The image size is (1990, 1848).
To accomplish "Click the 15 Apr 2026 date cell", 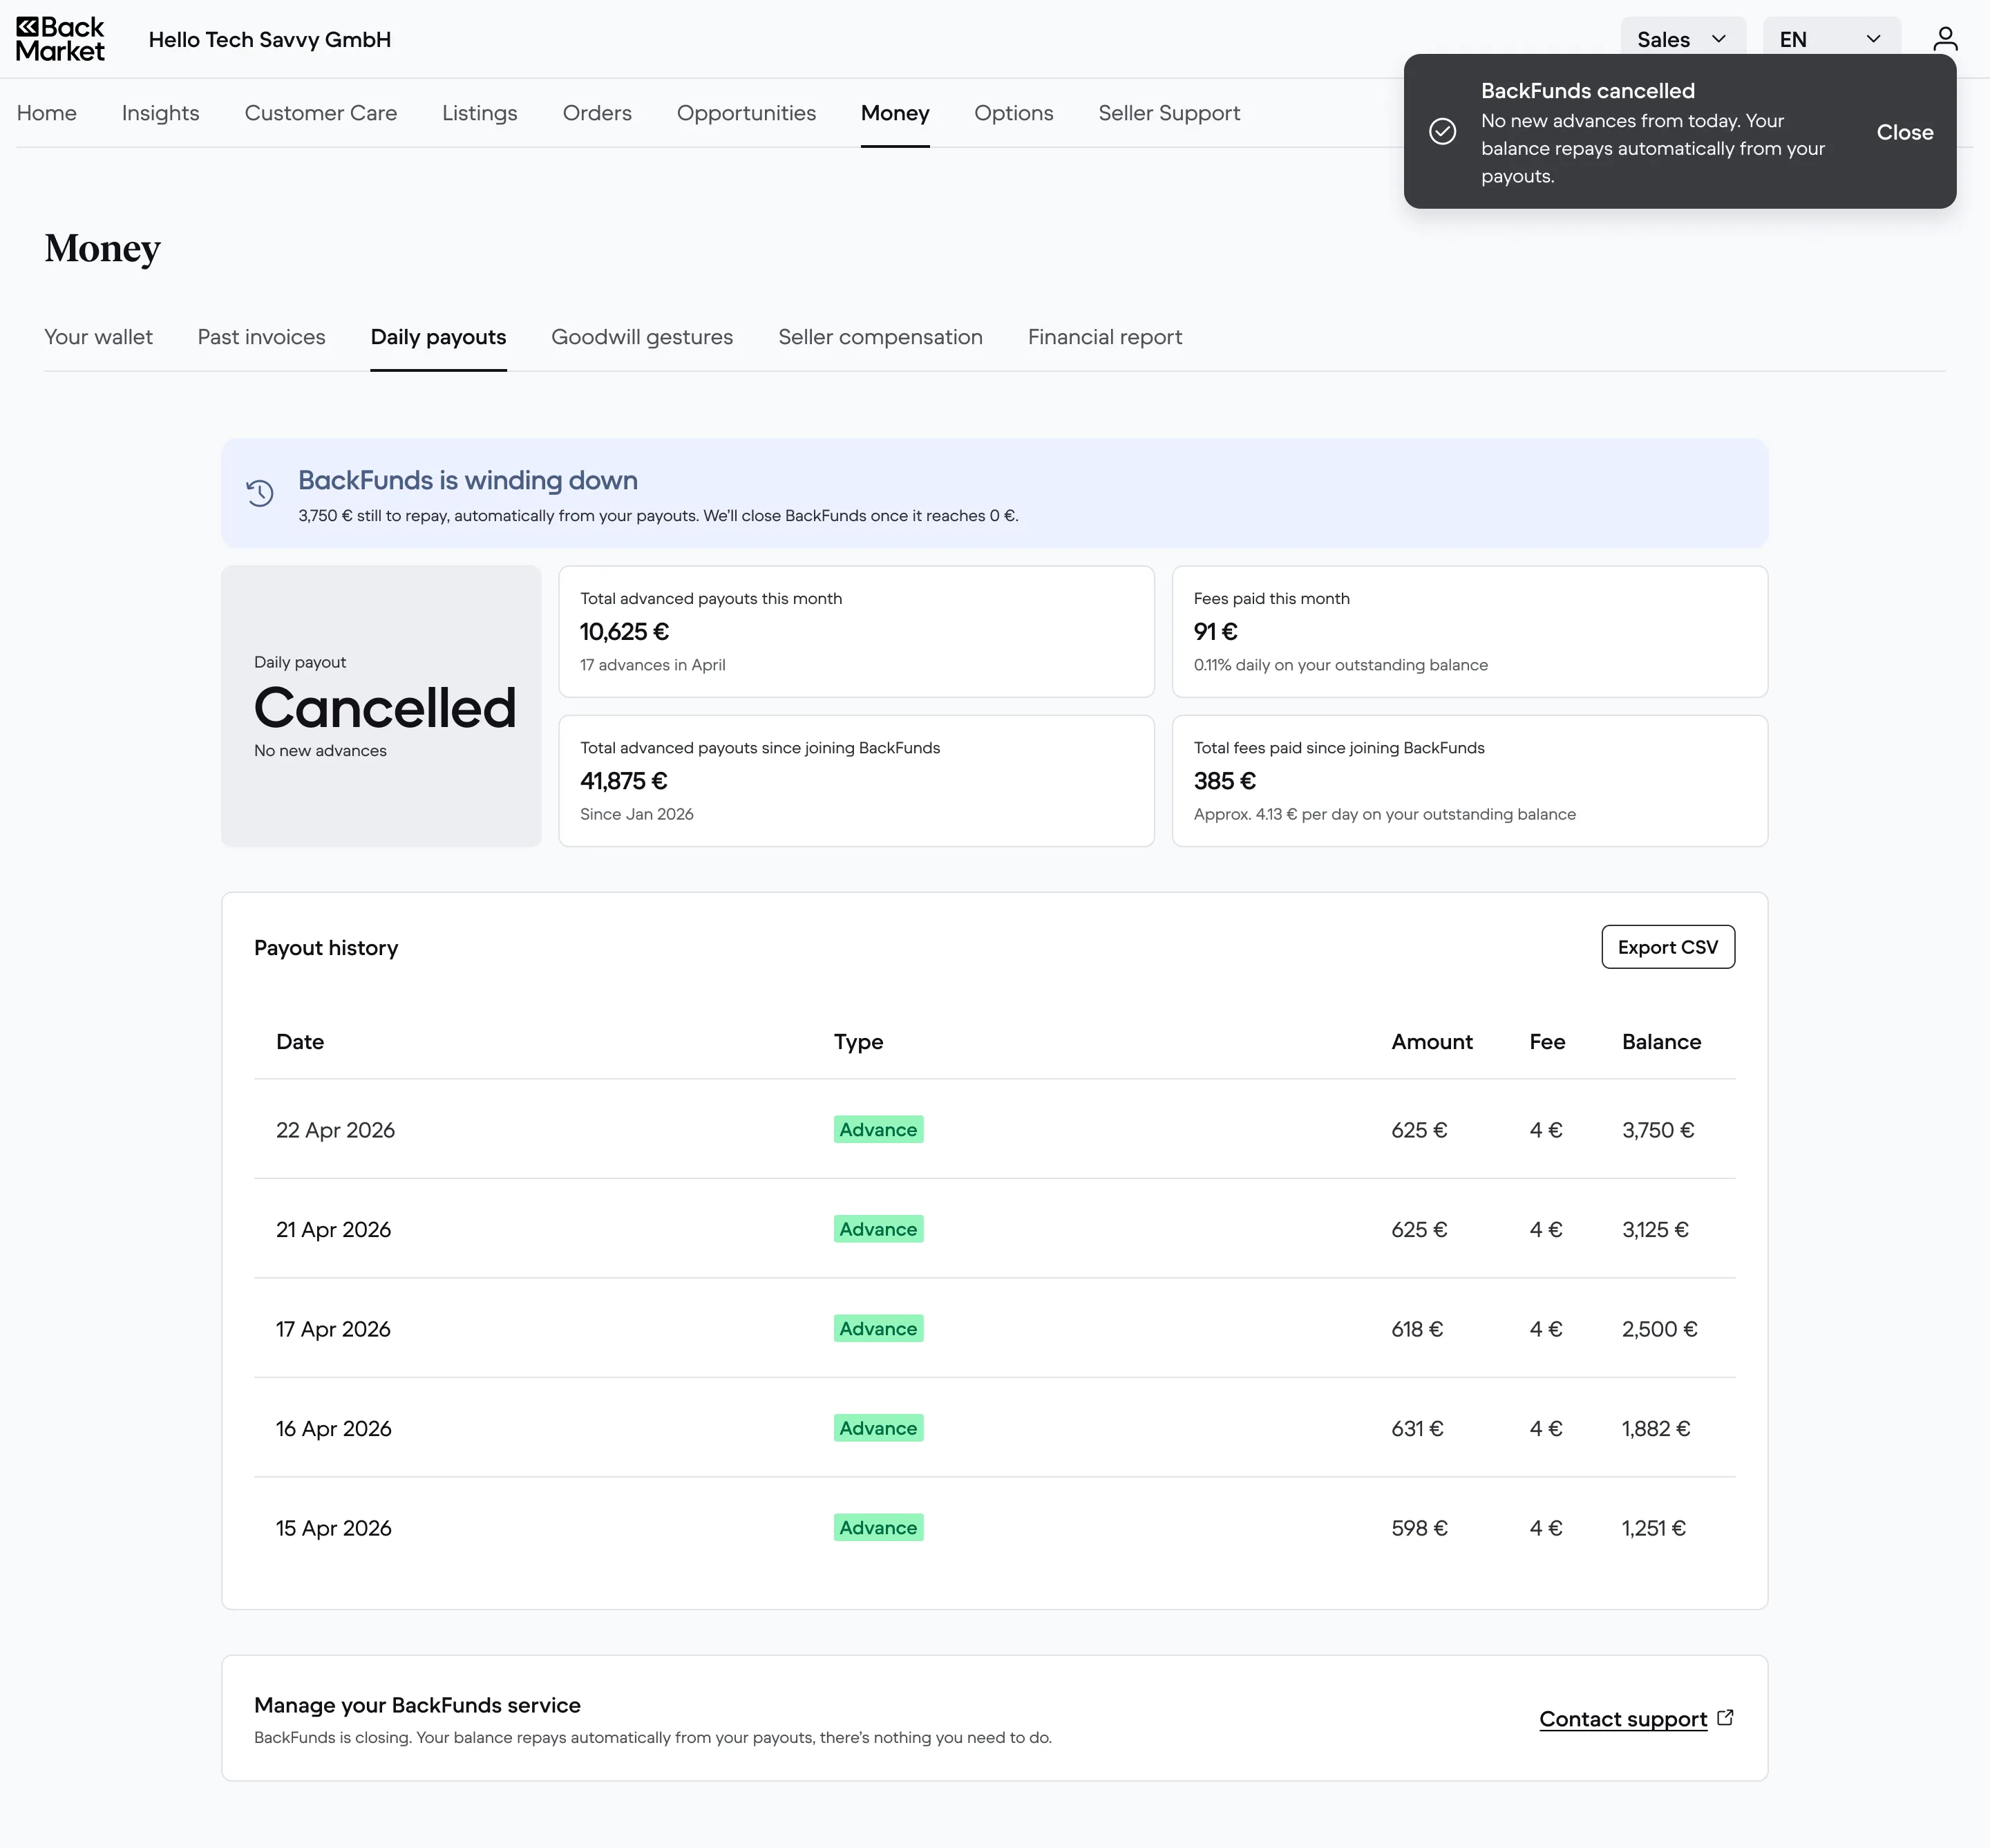I will (x=334, y=1528).
